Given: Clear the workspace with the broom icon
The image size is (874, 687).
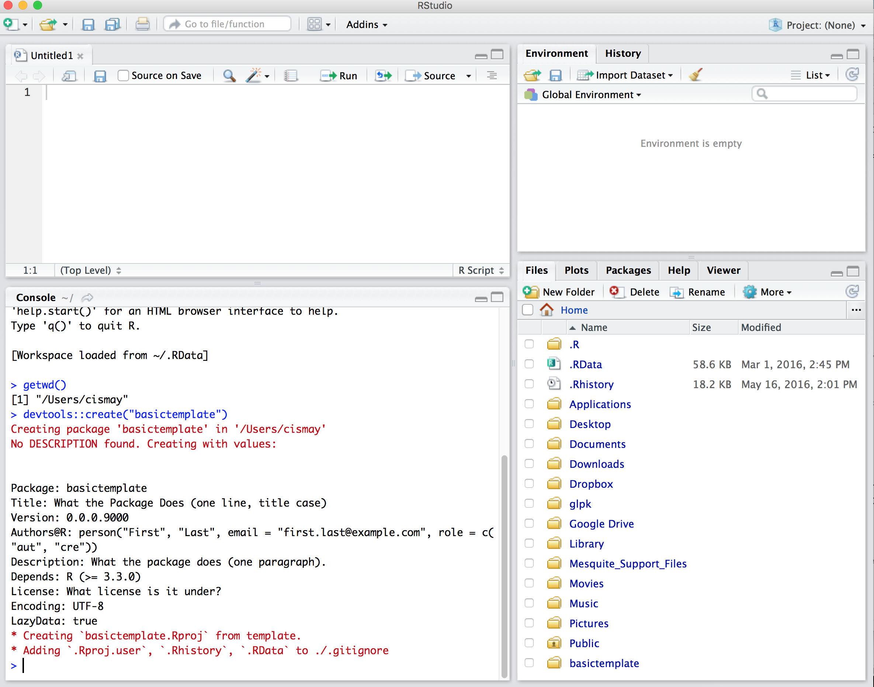Looking at the screenshot, I should click(x=696, y=75).
